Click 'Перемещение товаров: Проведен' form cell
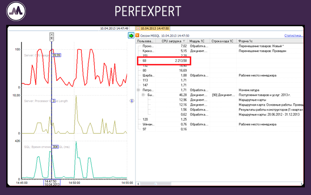This screenshot has height=195, width=311. pyautogui.click(x=262, y=51)
